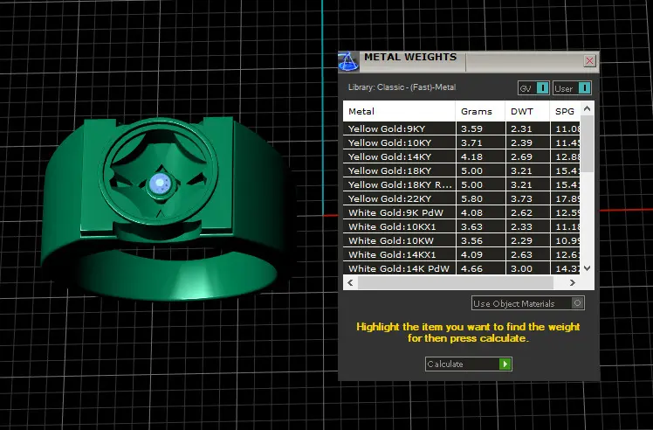The width and height of the screenshot is (653, 430).
Task: Select the Yellow Gold:22KY row
Action: point(462,198)
